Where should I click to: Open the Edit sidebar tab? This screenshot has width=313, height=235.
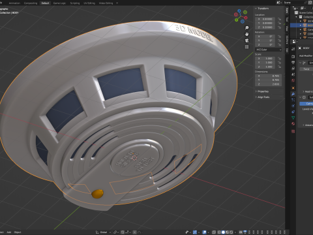(287, 50)
